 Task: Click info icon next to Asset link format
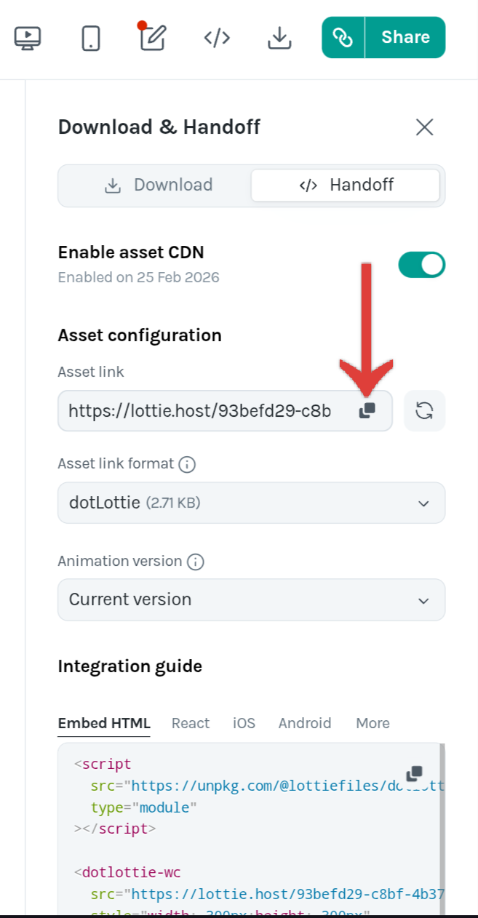point(187,464)
